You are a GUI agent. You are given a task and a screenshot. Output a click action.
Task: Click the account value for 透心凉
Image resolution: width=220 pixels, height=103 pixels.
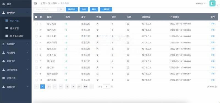pyautogui.click(x=66, y=67)
